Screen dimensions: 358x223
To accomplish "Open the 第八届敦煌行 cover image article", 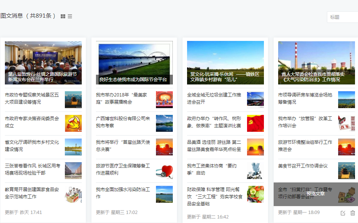I will [x=43, y=63].
